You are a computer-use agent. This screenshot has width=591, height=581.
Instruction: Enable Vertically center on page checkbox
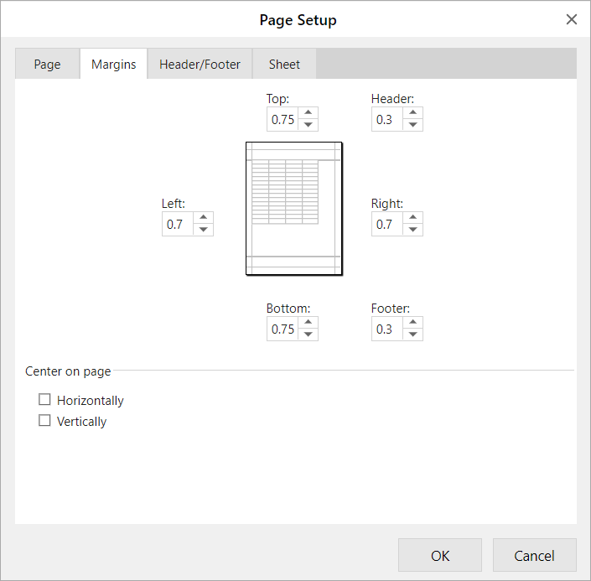(44, 420)
